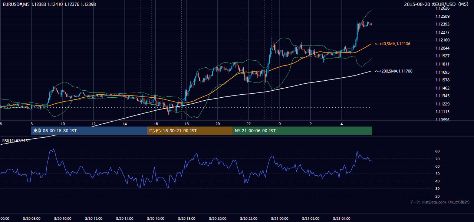Click RSI scale value 60
Image resolution: width=474 pixels, height=222 pixels.
click(438, 166)
